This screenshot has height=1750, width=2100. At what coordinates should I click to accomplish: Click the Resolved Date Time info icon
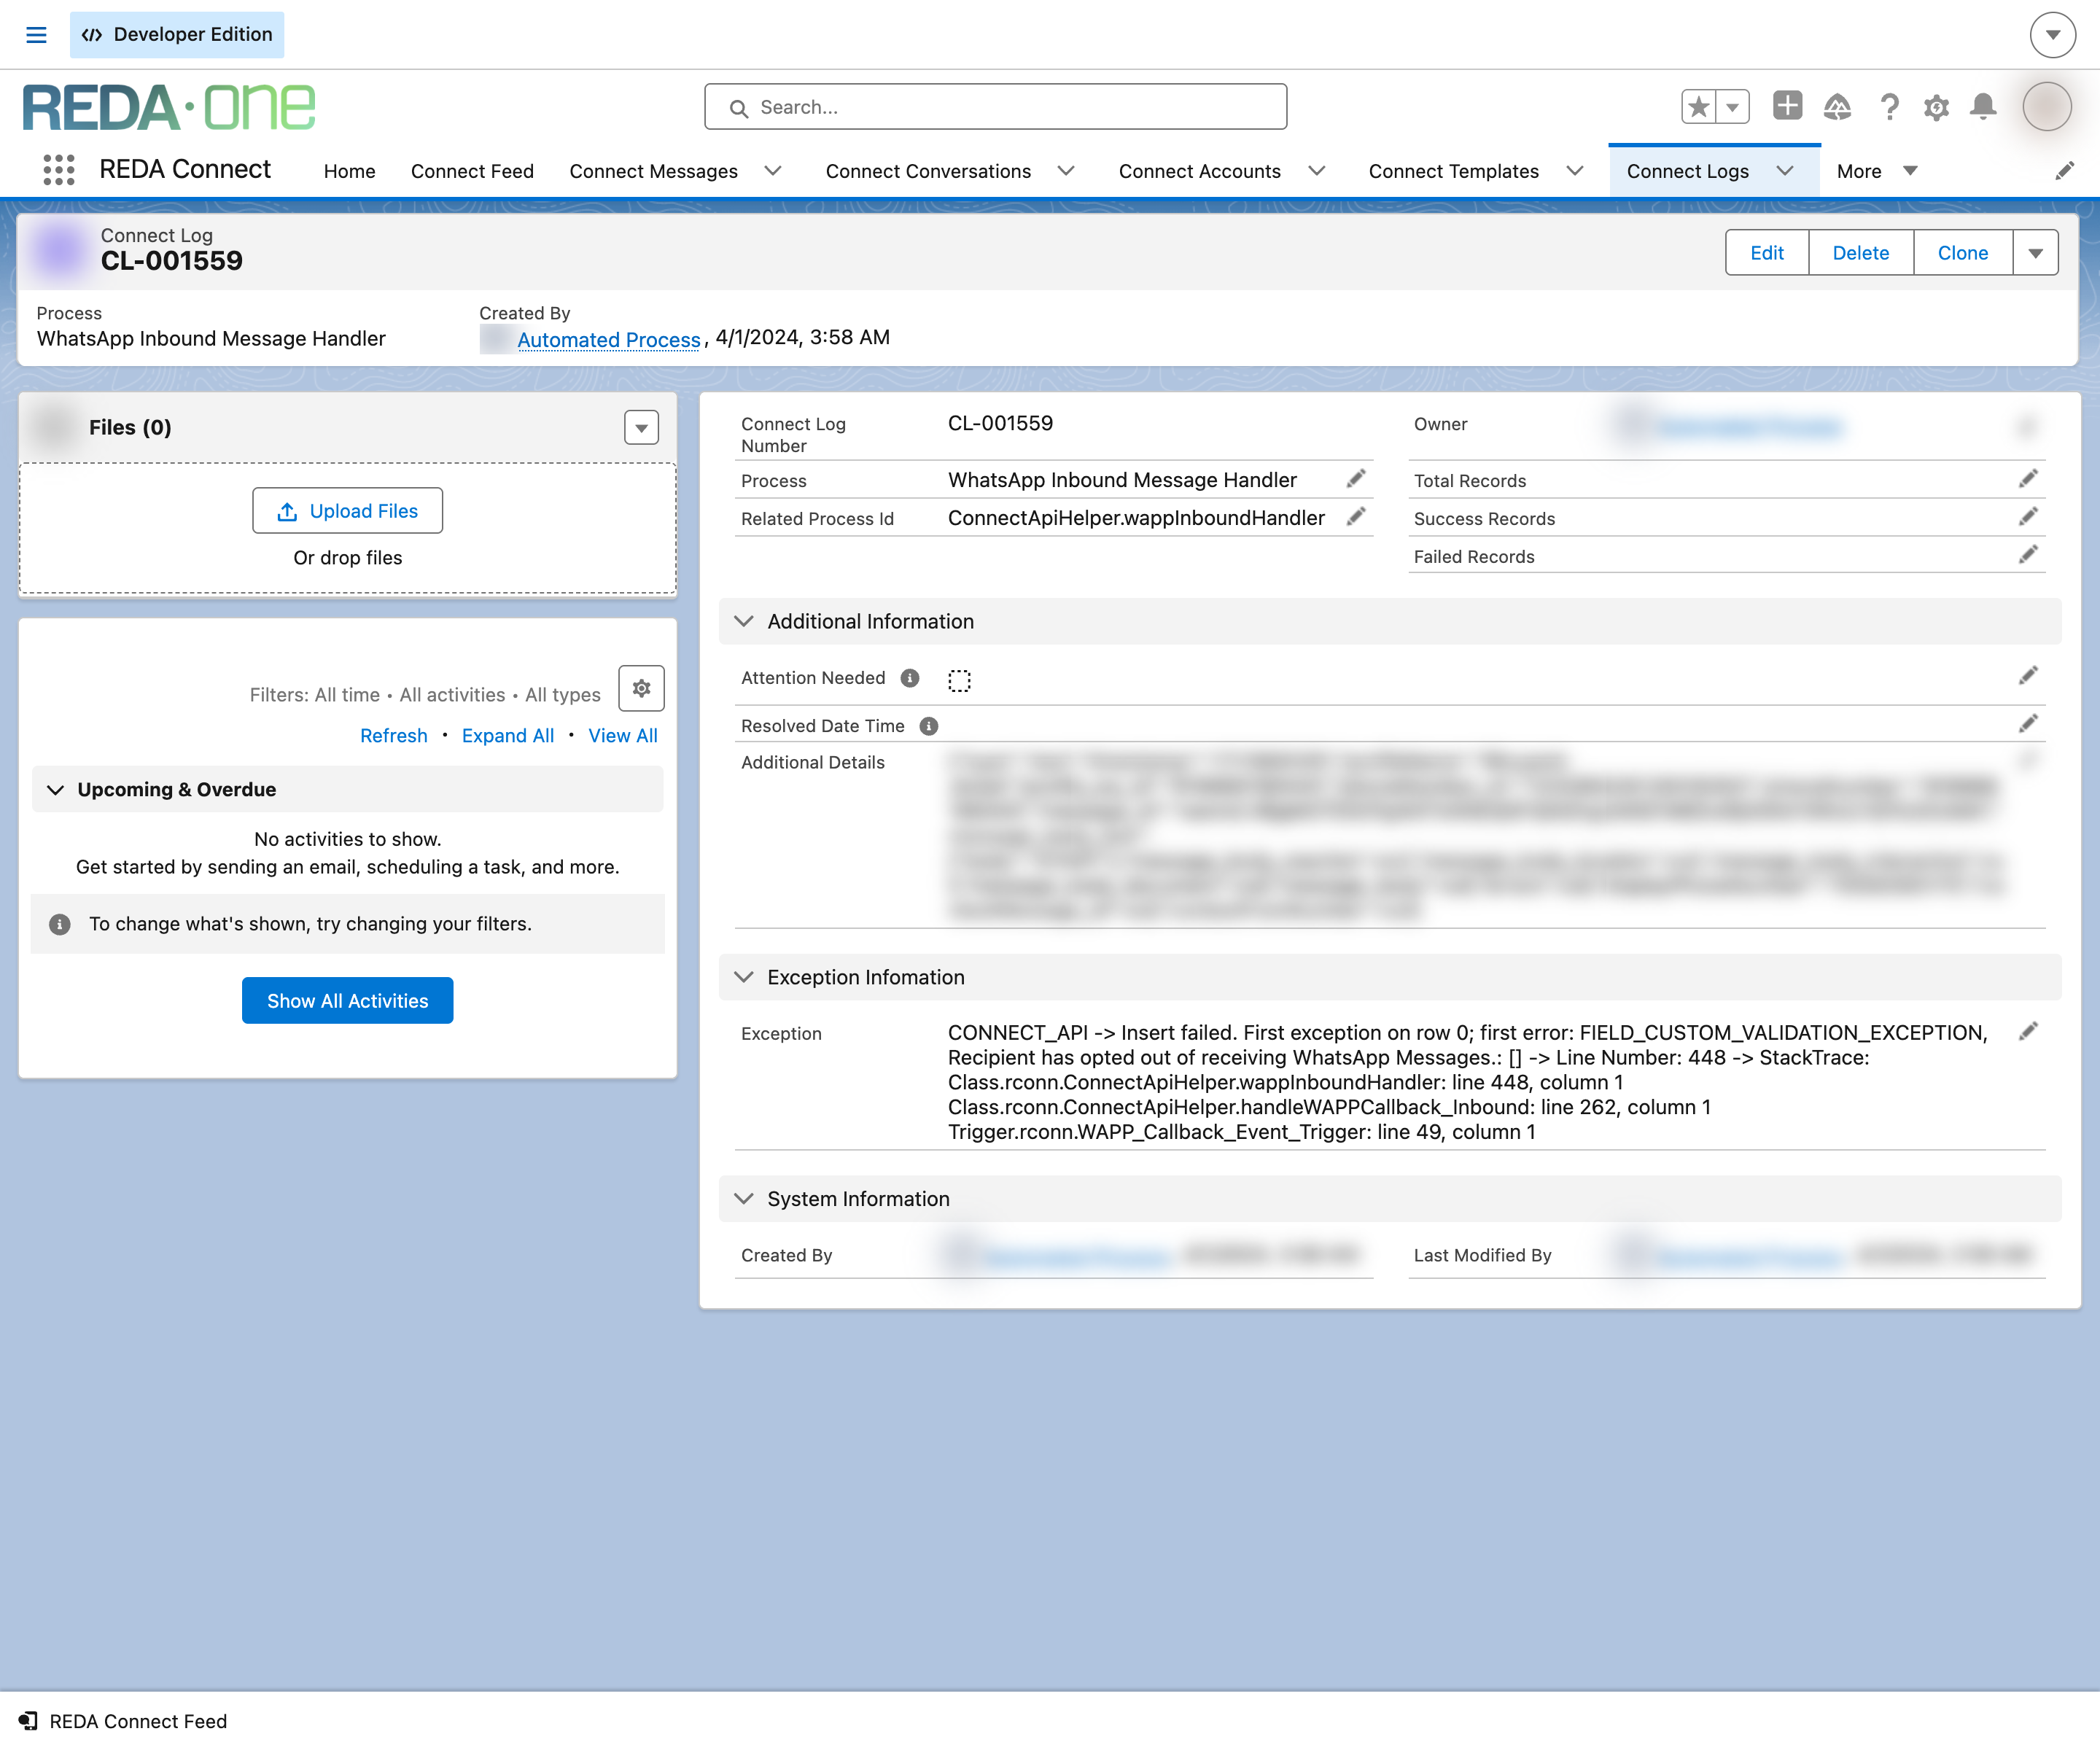[x=929, y=726]
